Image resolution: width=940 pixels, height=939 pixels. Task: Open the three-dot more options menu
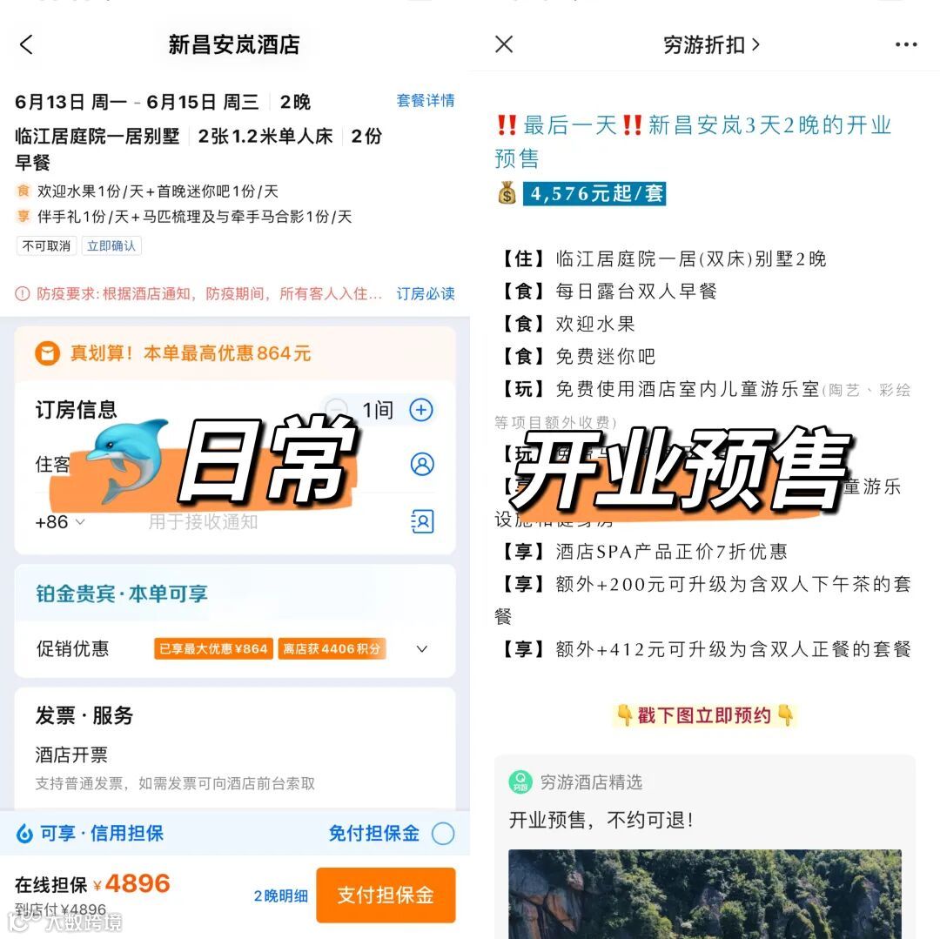[x=906, y=44]
